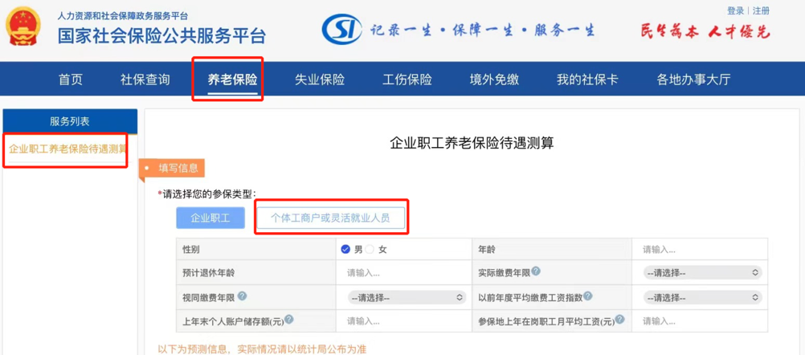Viewport: 805px width, 355px height.
Task: Click the 预计退休年龄 input field
Action: (x=404, y=273)
